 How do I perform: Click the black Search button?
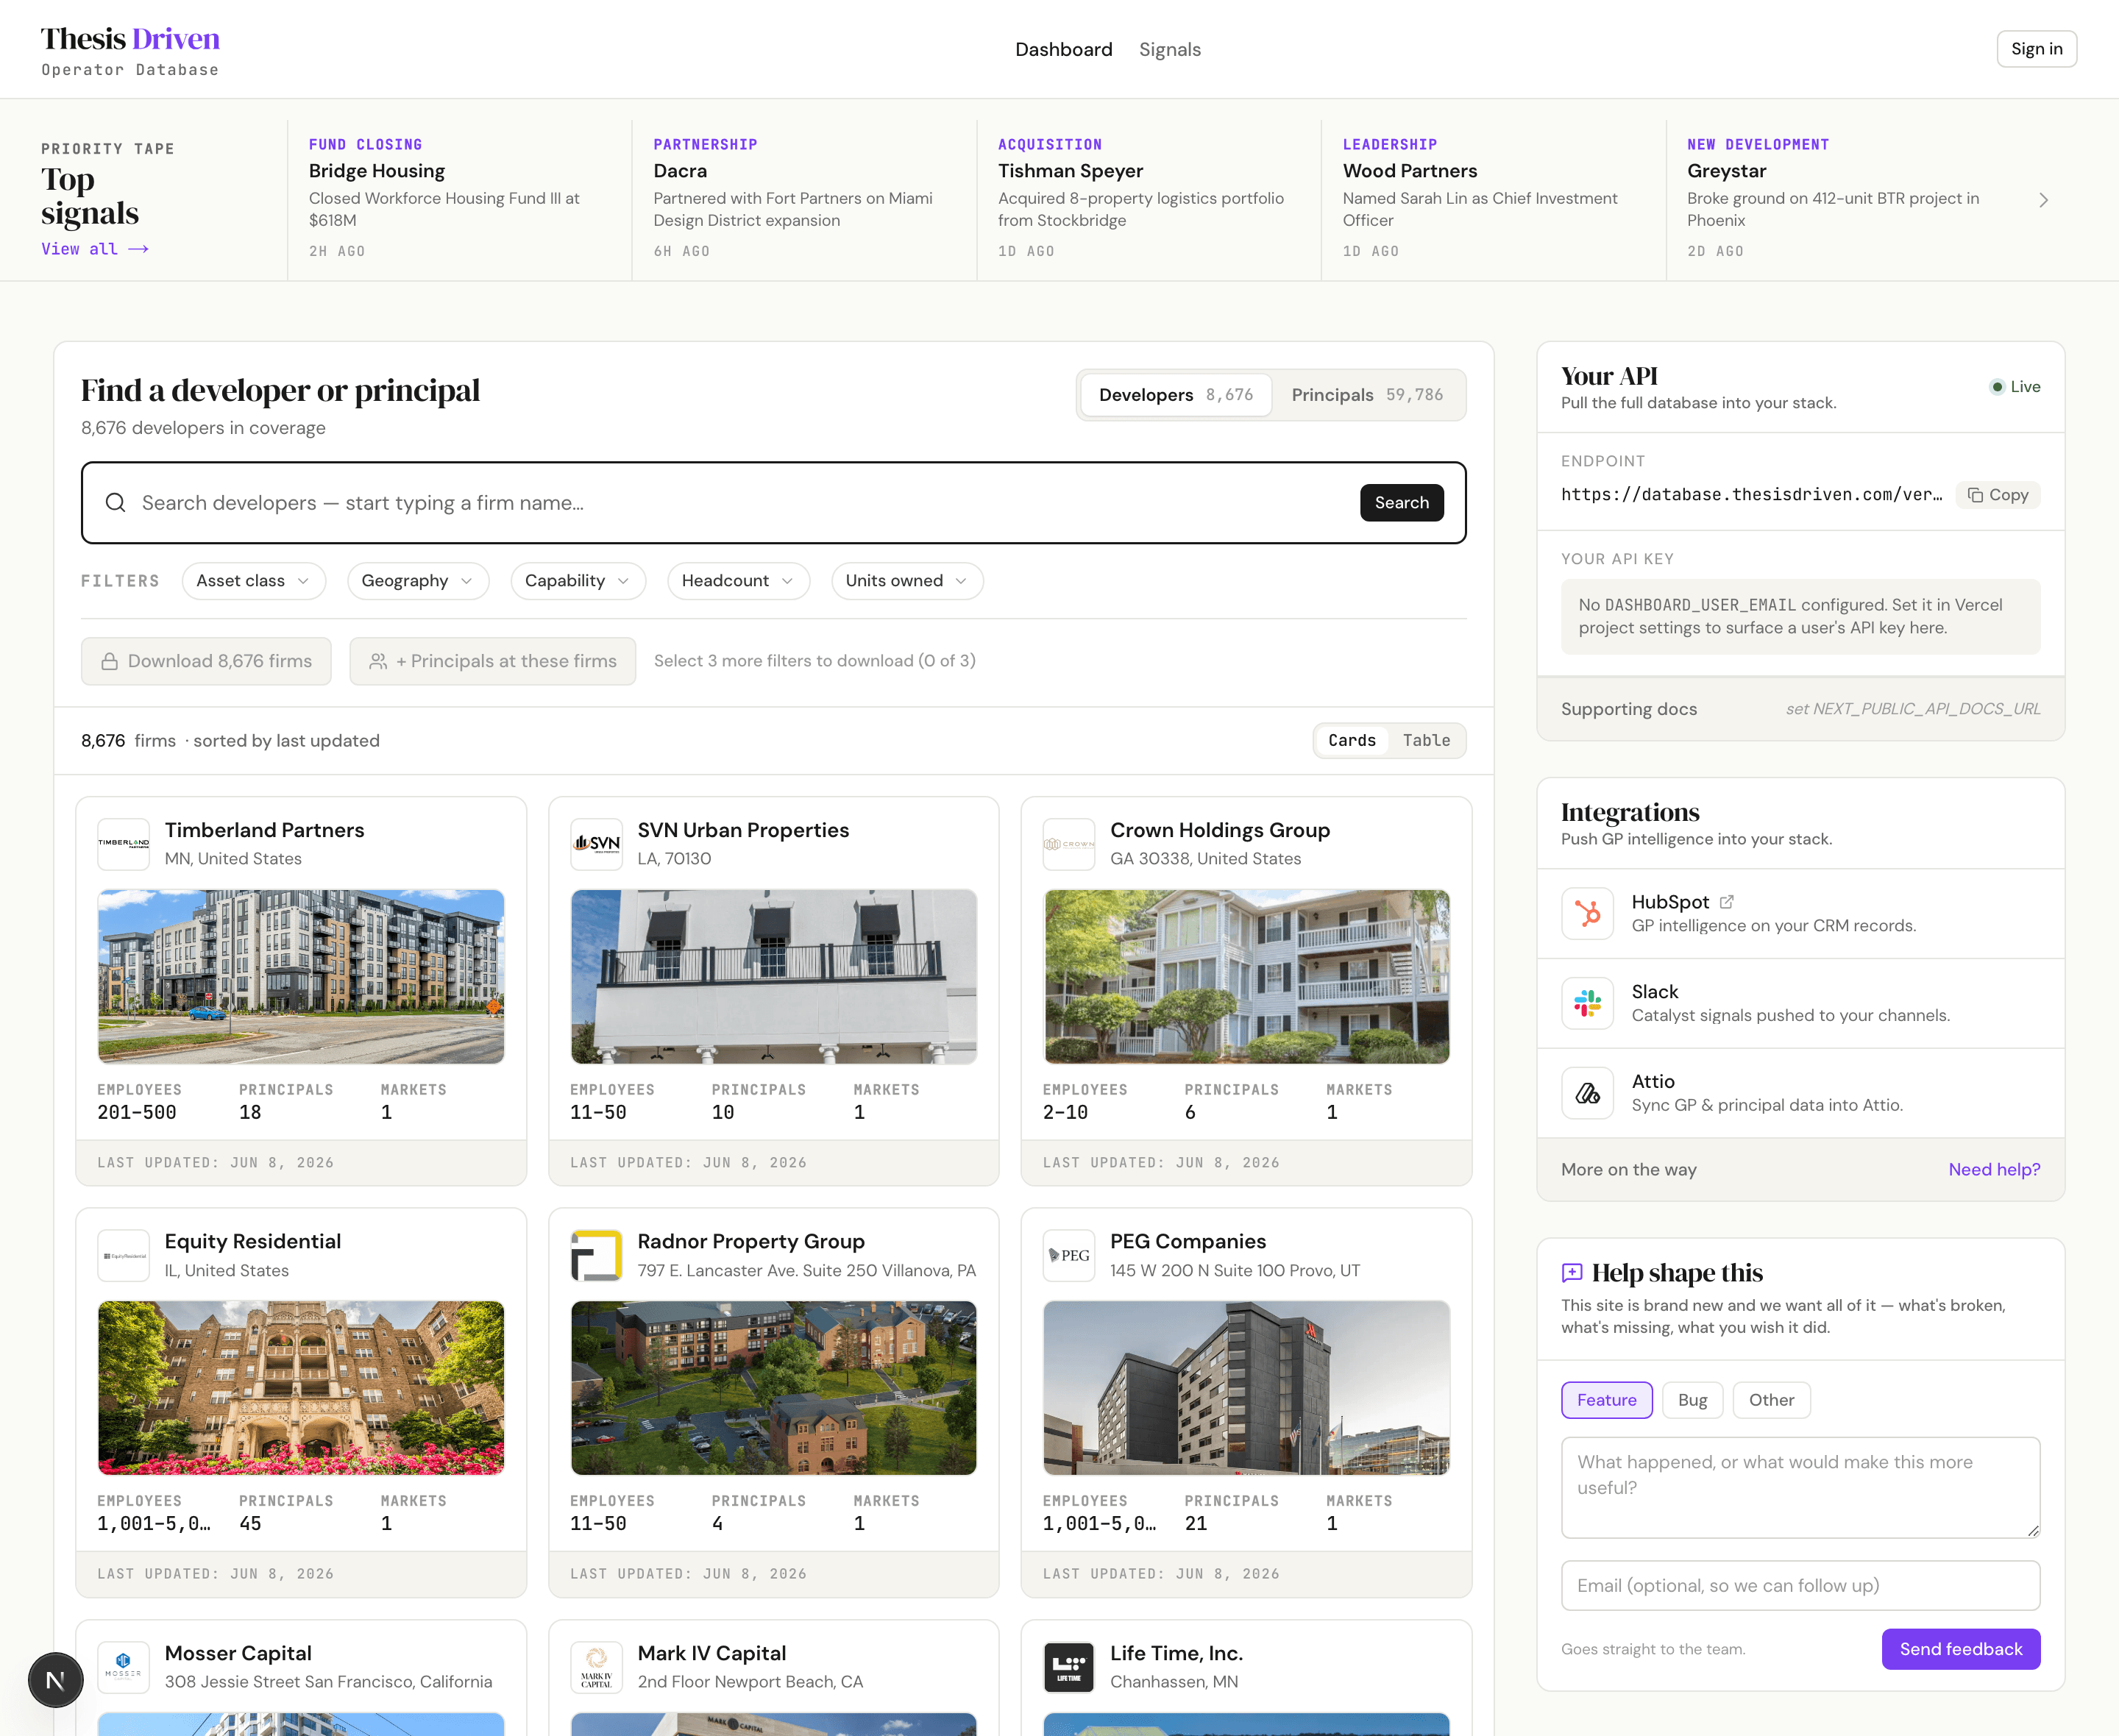(1402, 503)
